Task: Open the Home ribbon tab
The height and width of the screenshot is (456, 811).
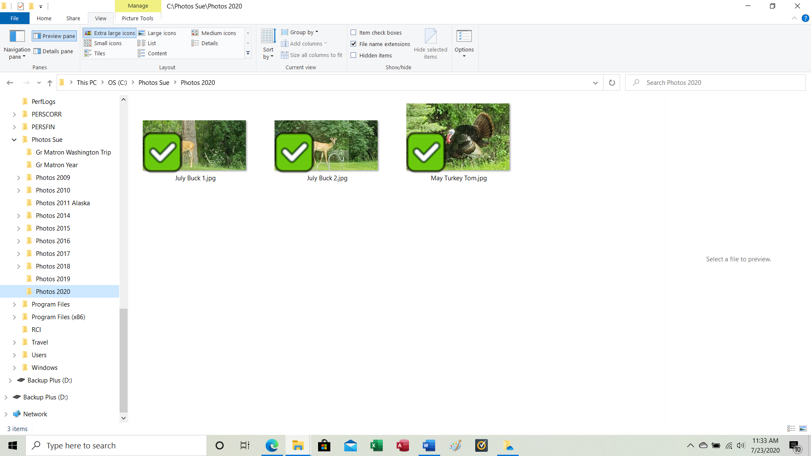Action: point(44,18)
